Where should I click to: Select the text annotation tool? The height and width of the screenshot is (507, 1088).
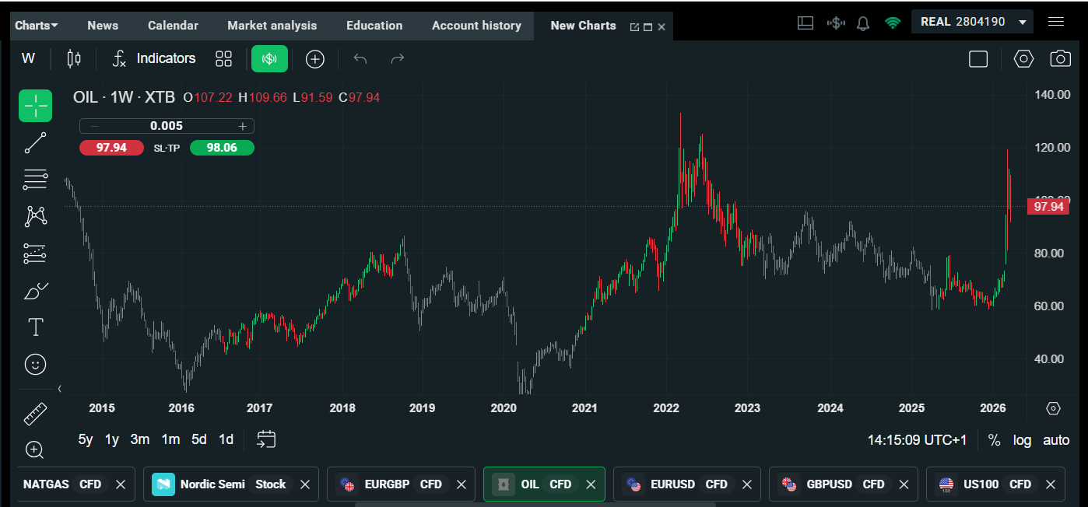pyautogui.click(x=35, y=327)
